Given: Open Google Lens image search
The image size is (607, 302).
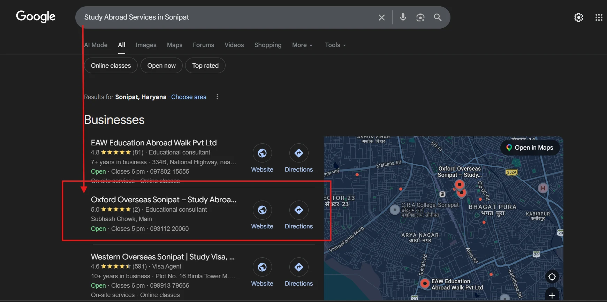Looking at the screenshot, I should (x=420, y=17).
